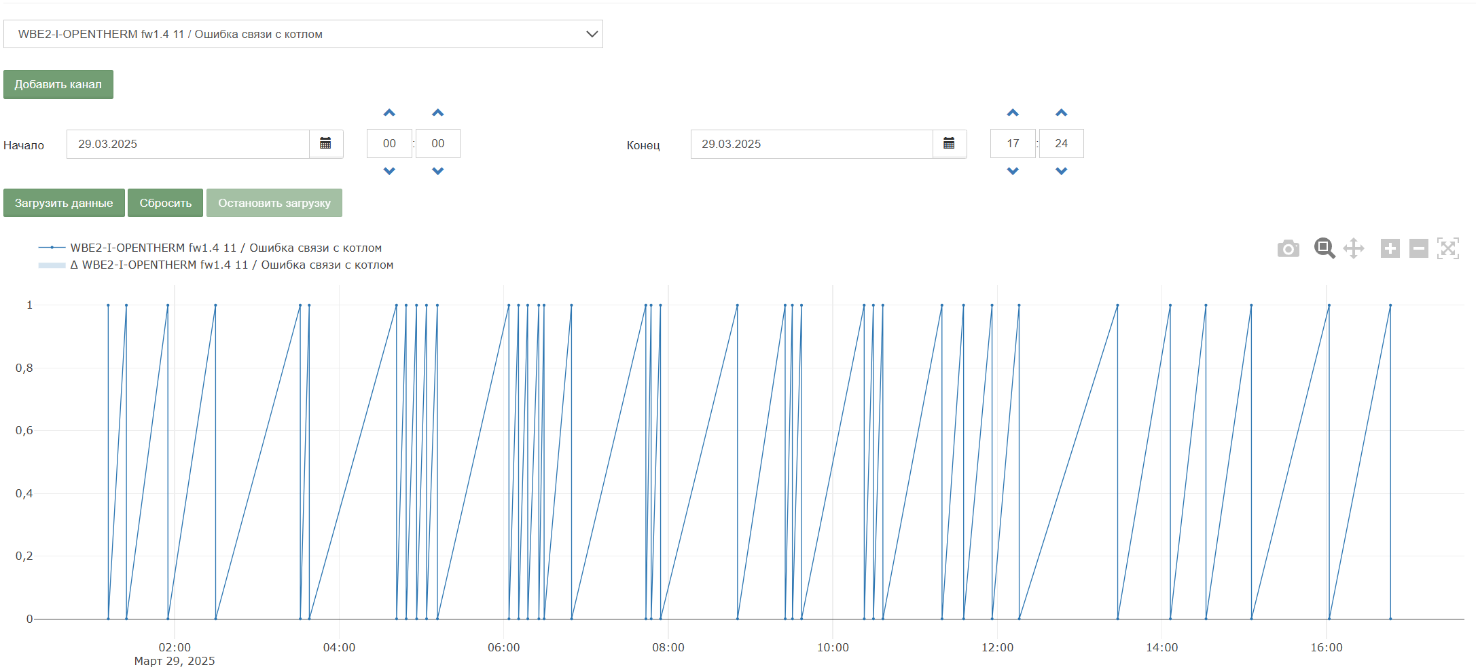Screen dimensions: 1478x669
Task: Click the Конец label
Action: 643,145
